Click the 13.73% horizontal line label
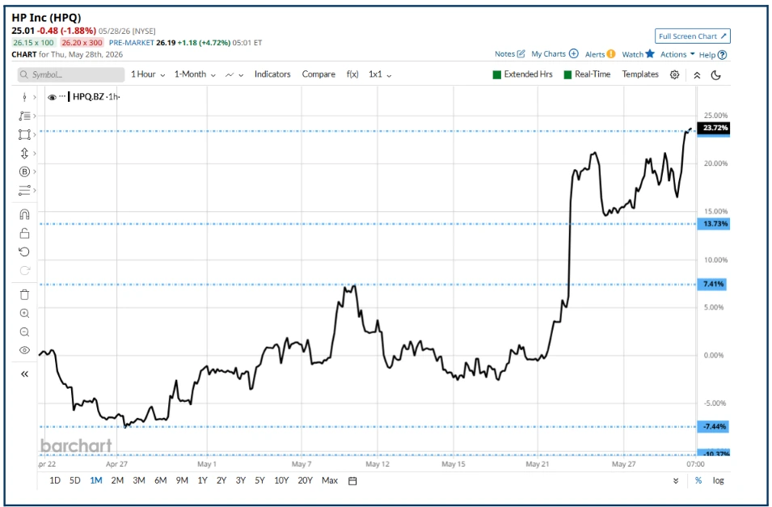772x507 pixels. 714,224
